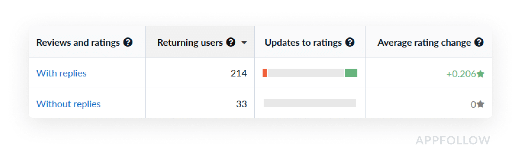Click green segment of With replies bar
The height and width of the screenshot is (163, 521).
(x=351, y=73)
